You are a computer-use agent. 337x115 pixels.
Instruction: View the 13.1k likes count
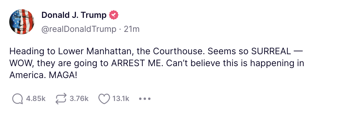pyautogui.click(x=121, y=99)
